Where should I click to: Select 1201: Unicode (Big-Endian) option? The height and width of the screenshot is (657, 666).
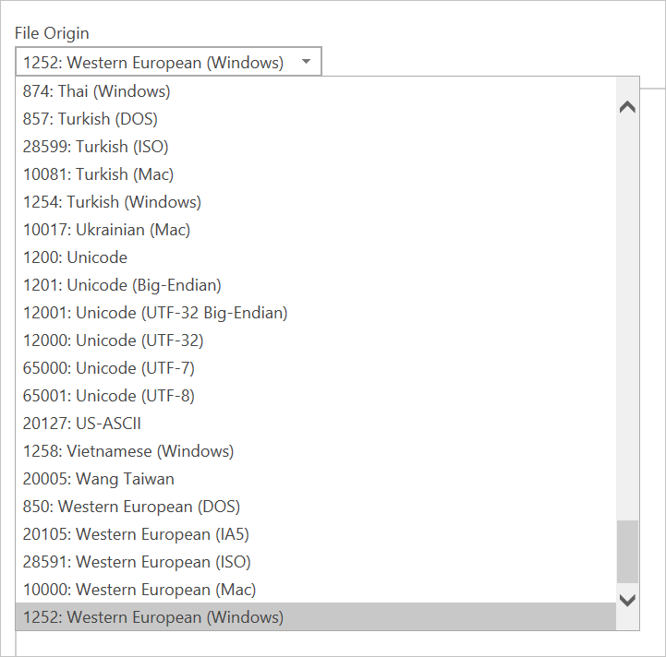(316, 285)
